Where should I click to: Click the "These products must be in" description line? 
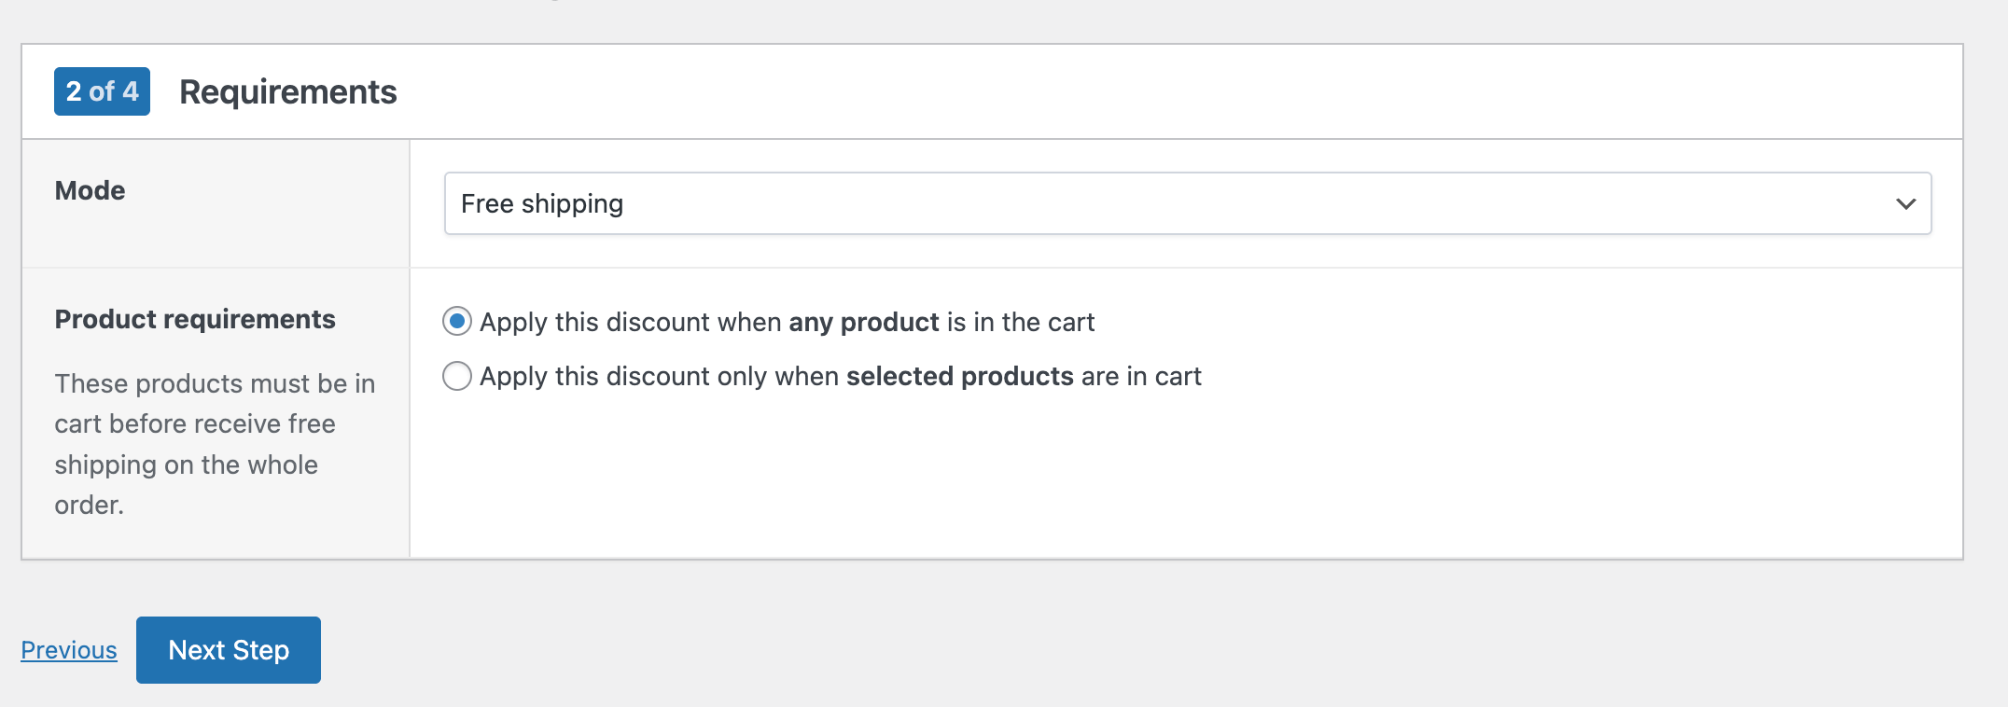pos(215,383)
